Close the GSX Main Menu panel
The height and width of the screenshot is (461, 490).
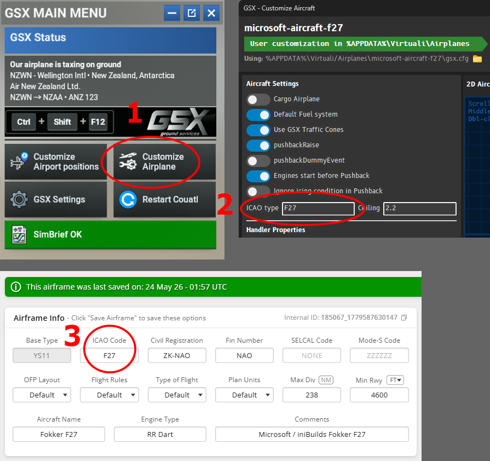pyautogui.click(x=211, y=13)
